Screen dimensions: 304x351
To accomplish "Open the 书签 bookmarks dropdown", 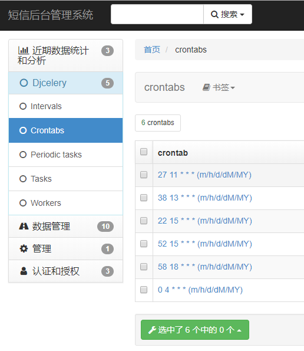I will pos(219,87).
